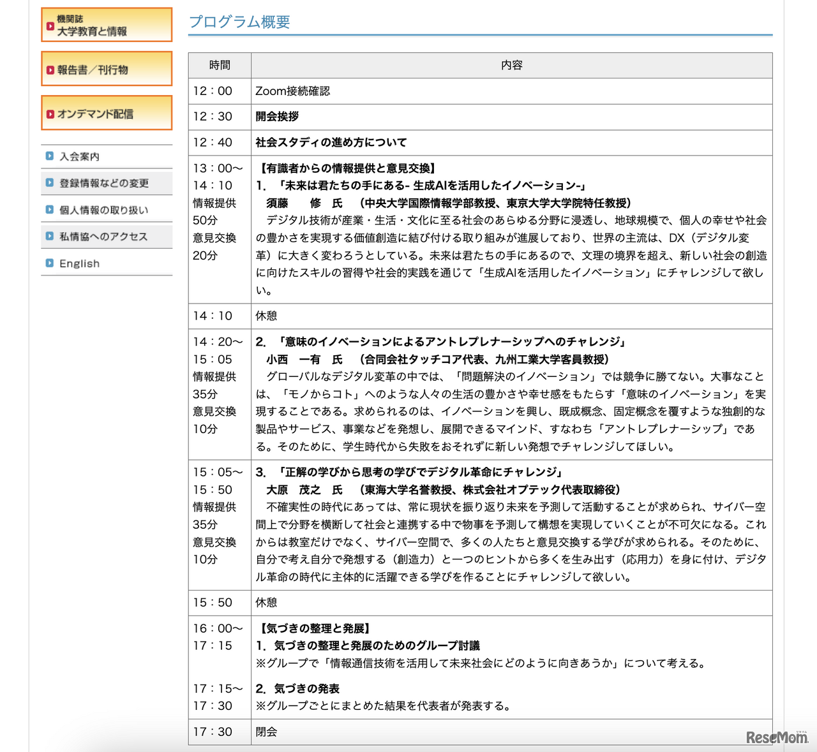
Task: Click the blue arrow icon beside 個人情報の取り扱い
Action: click(50, 209)
